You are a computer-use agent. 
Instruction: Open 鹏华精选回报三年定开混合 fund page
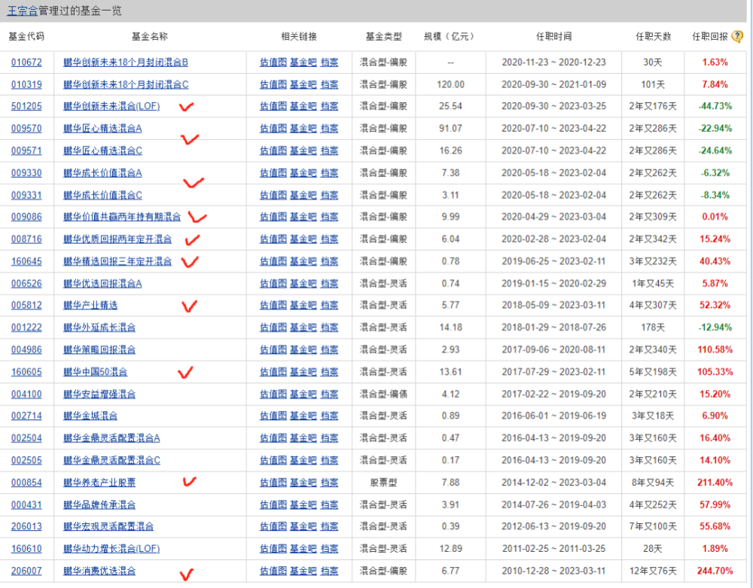tap(117, 261)
